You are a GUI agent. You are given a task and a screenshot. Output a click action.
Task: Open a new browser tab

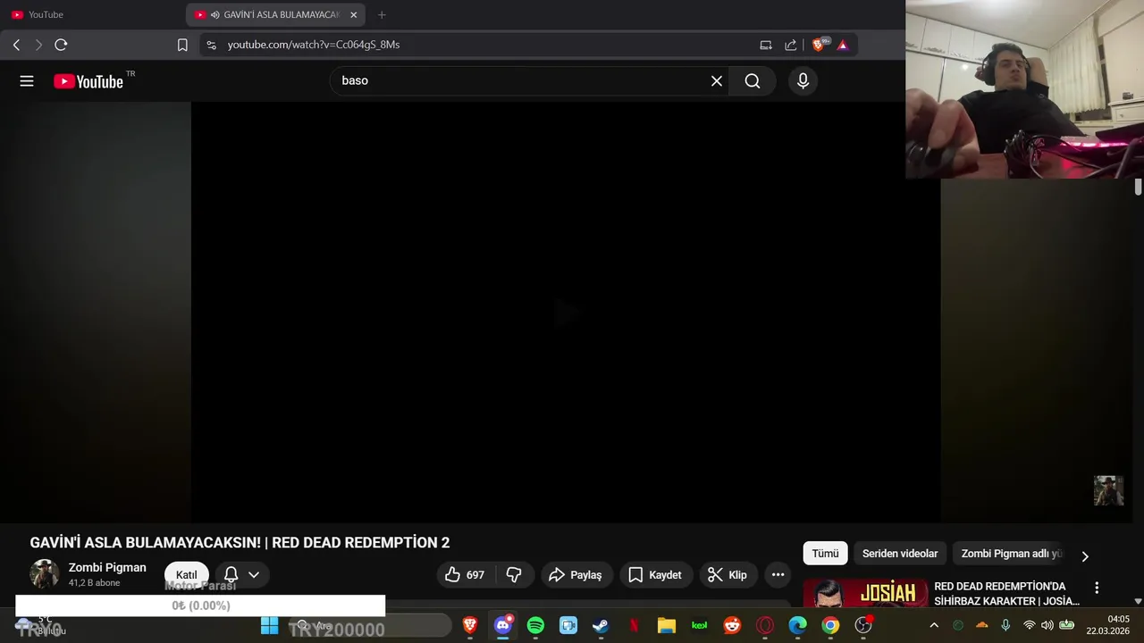pyautogui.click(x=382, y=14)
